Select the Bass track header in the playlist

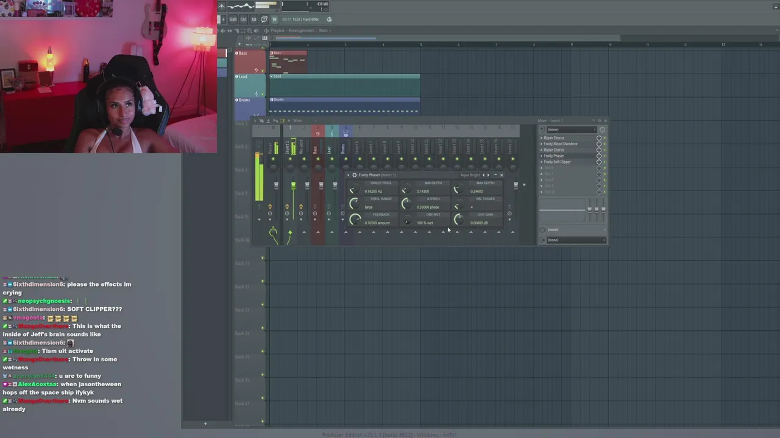pyautogui.click(x=250, y=61)
